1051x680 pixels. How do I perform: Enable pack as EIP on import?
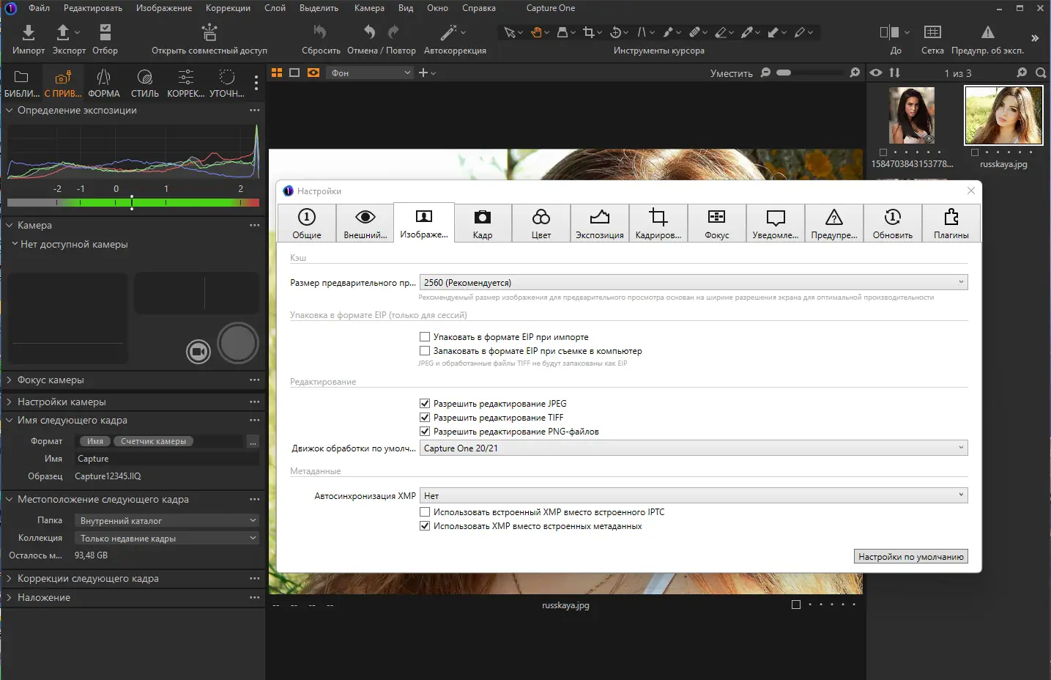[425, 337]
